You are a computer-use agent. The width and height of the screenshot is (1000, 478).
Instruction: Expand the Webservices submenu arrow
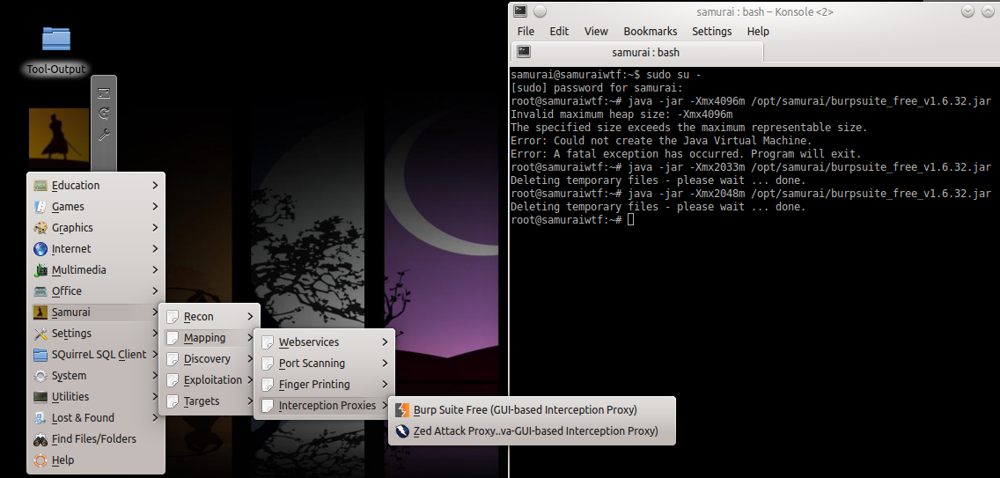pyautogui.click(x=385, y=342)
